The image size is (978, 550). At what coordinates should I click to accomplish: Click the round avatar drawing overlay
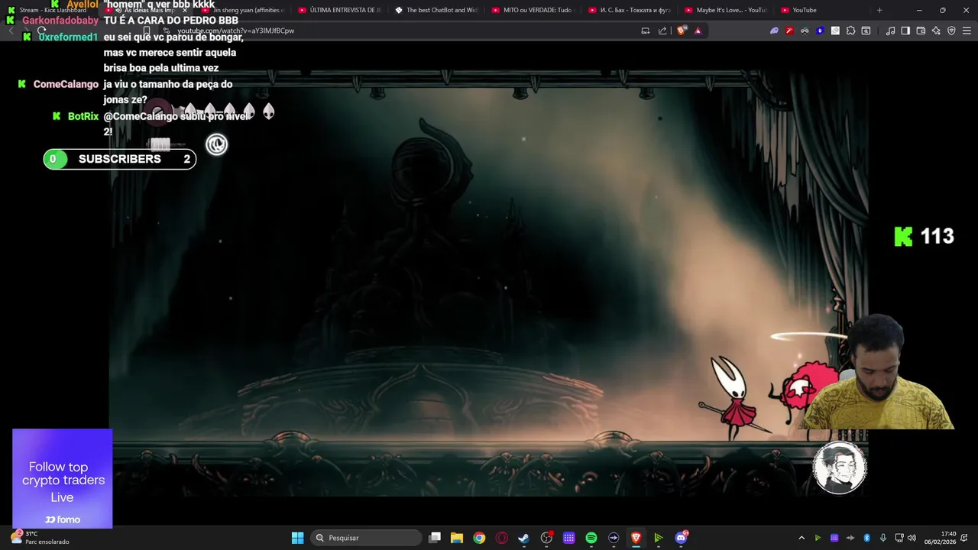(x=840, y=467)
